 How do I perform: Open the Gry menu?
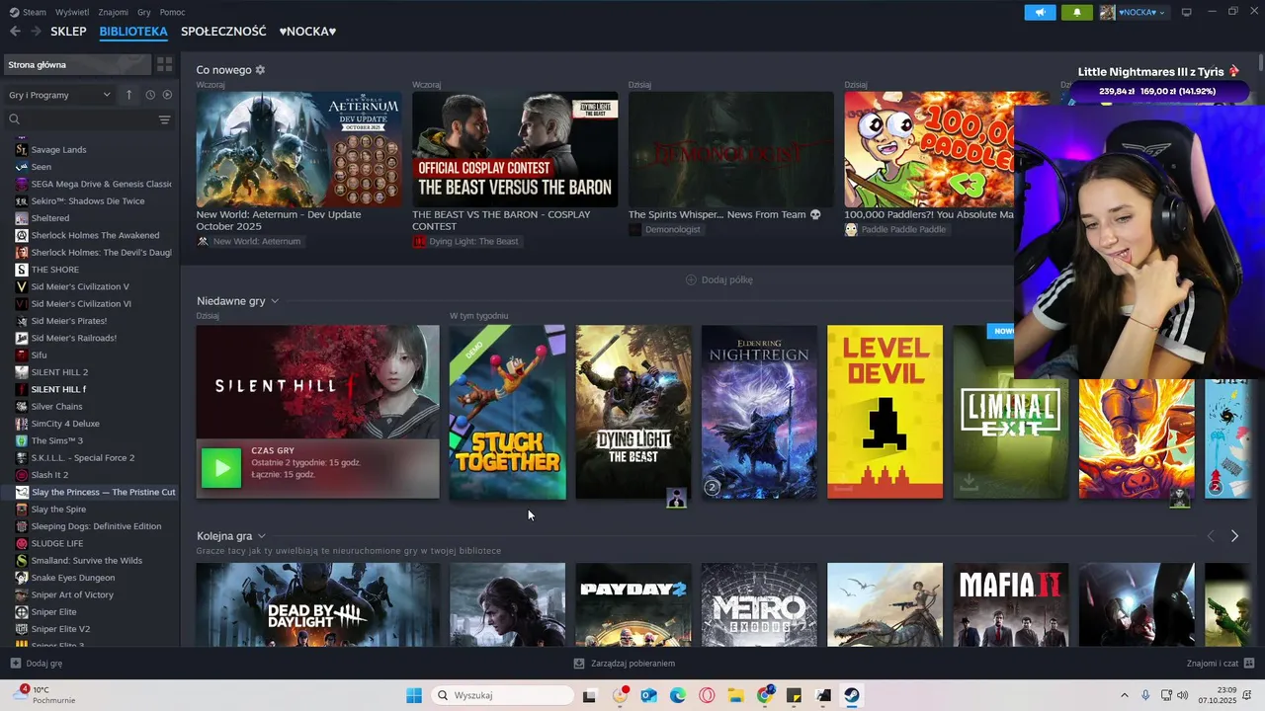[144, 12]
